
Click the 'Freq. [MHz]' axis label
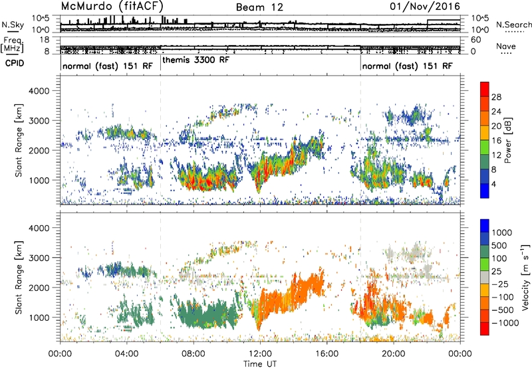coord(13,45)
